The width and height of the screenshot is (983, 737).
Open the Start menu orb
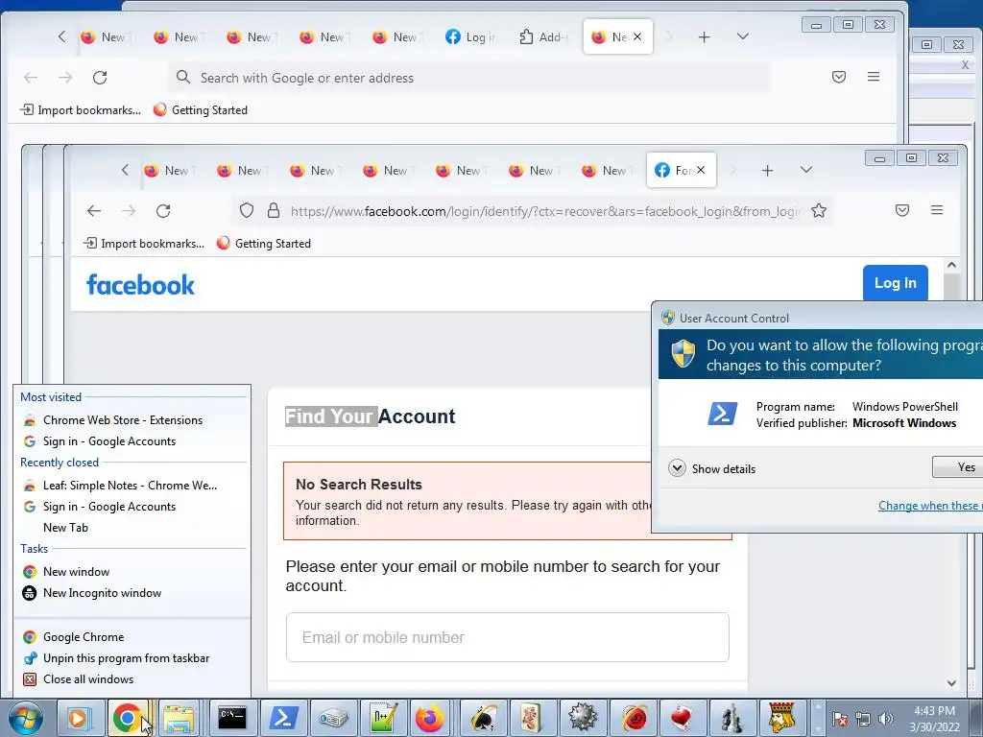pyautogui.click(x=26, y=718)
